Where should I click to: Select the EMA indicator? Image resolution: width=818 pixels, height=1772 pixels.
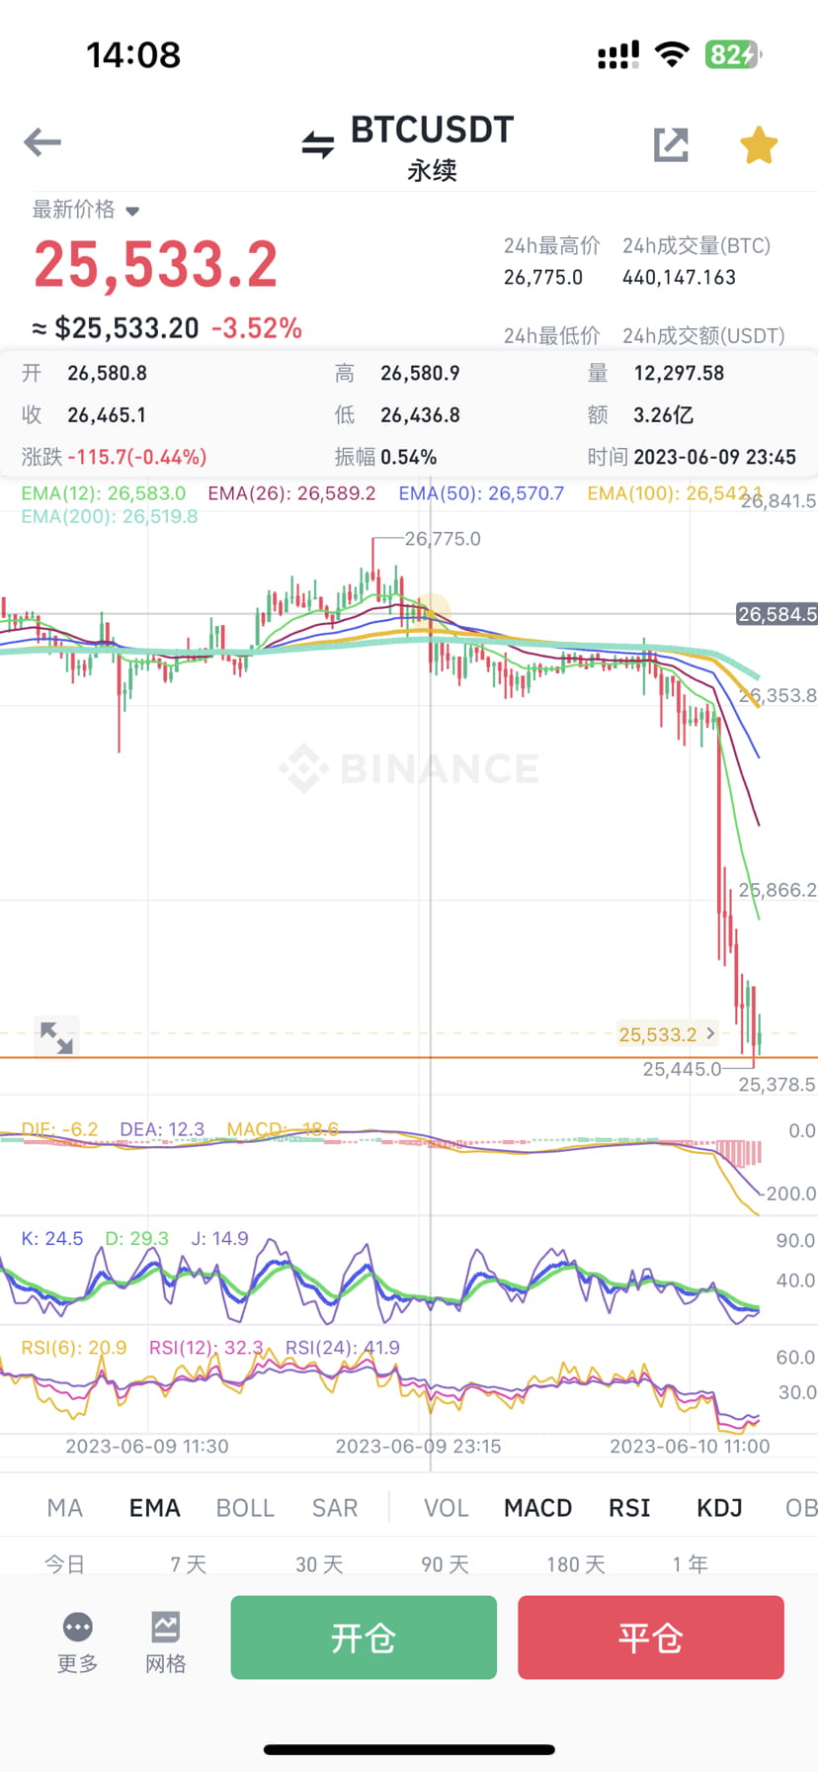pos(155,1508)
